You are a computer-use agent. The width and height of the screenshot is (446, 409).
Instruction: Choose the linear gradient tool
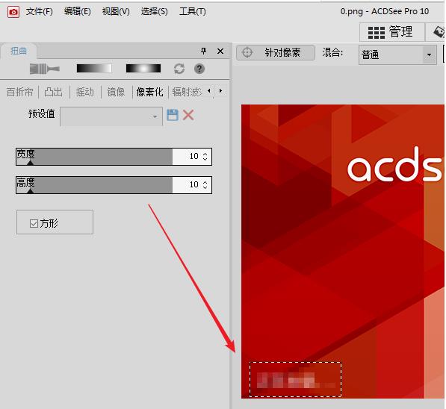(94, 69)
